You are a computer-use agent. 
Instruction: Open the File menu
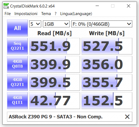click(7, 14)
